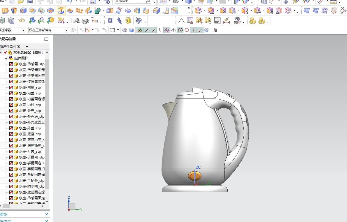Select the yellow disc spring icon
The height and width of the screenshot is (222, 347).
click(128, 21)
